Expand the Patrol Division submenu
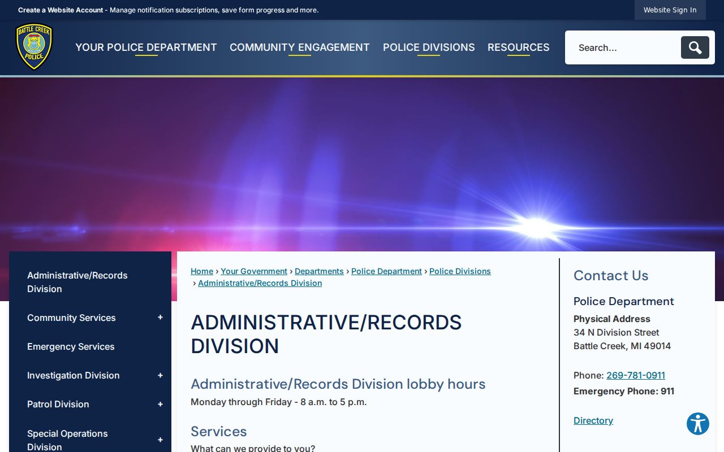Viewport: 724px width, 452px height. pos(160,404)
